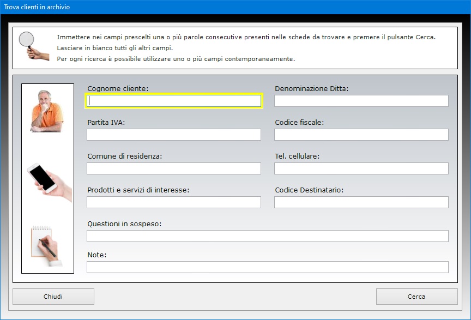Click the notepad with writing hand picture
Viewport: 471px width, 320px height.
point(47,246)
